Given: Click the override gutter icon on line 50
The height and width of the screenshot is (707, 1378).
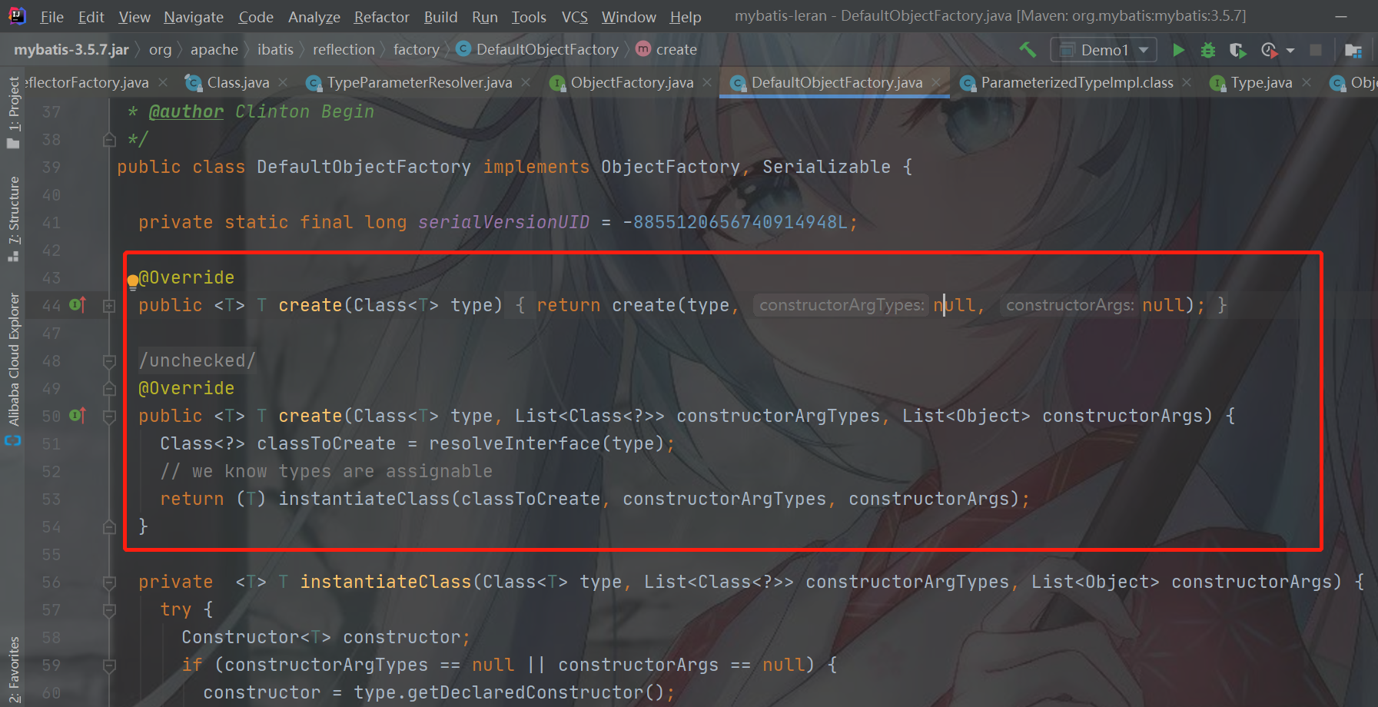Looking at the screenshot, I should 78,416.
